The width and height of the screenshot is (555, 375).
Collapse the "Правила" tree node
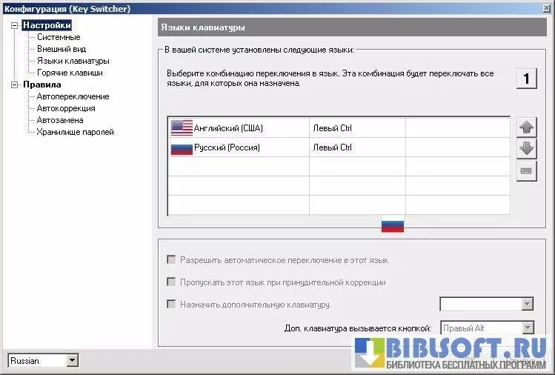pos(14,84)
